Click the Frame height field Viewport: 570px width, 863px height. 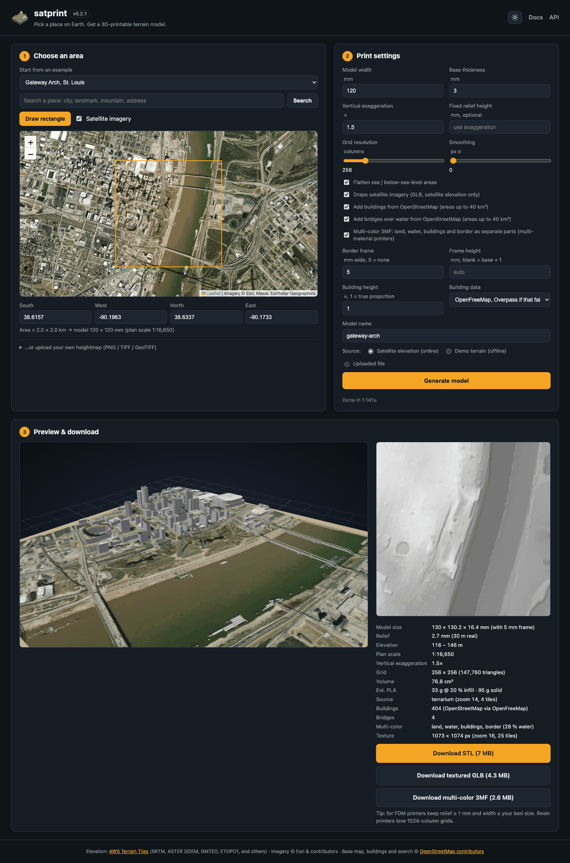pos(500,272)
